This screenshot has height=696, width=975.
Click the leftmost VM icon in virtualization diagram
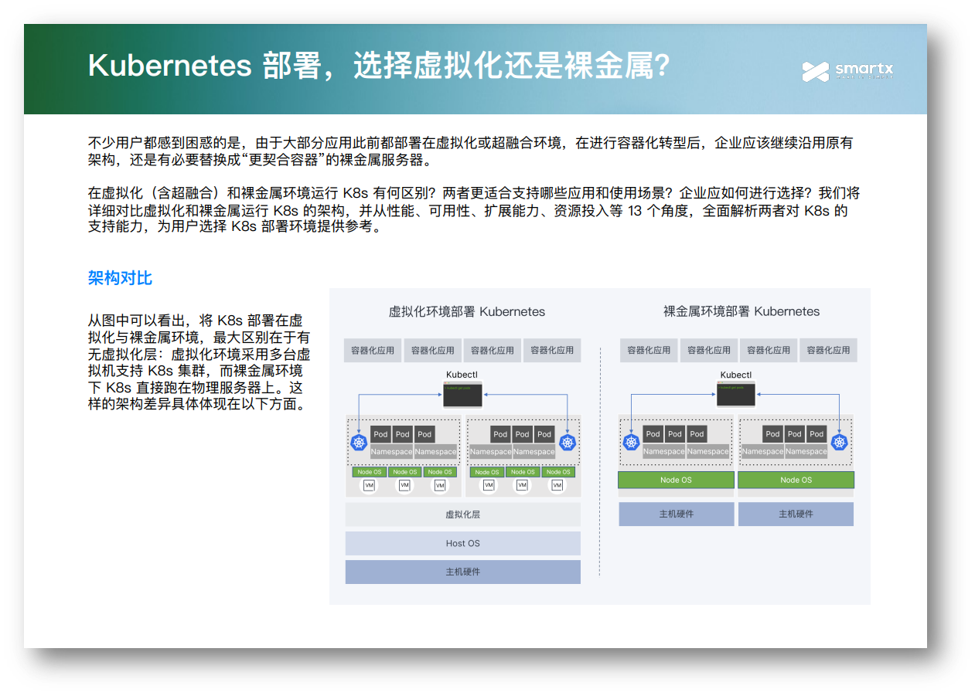(369, 486)
